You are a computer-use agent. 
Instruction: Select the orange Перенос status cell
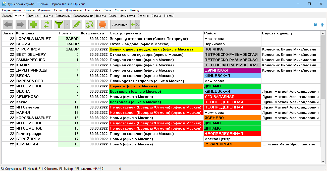tap(156, 86)
